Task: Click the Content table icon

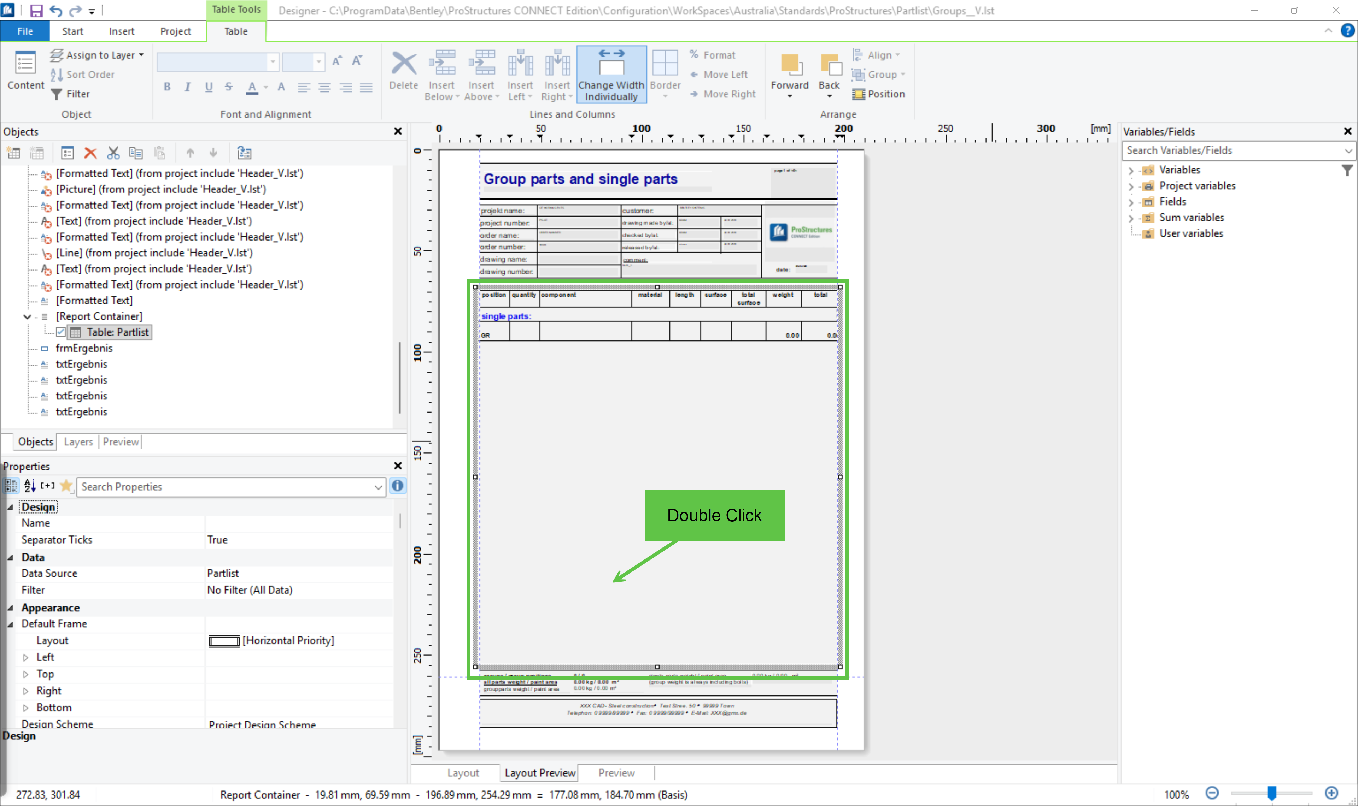Action: 25,63
